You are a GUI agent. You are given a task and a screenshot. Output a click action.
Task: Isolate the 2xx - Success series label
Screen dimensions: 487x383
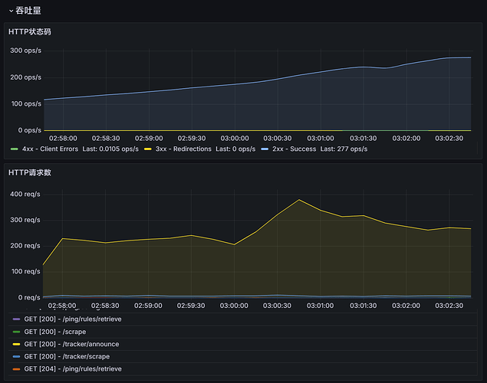point(295,149)
